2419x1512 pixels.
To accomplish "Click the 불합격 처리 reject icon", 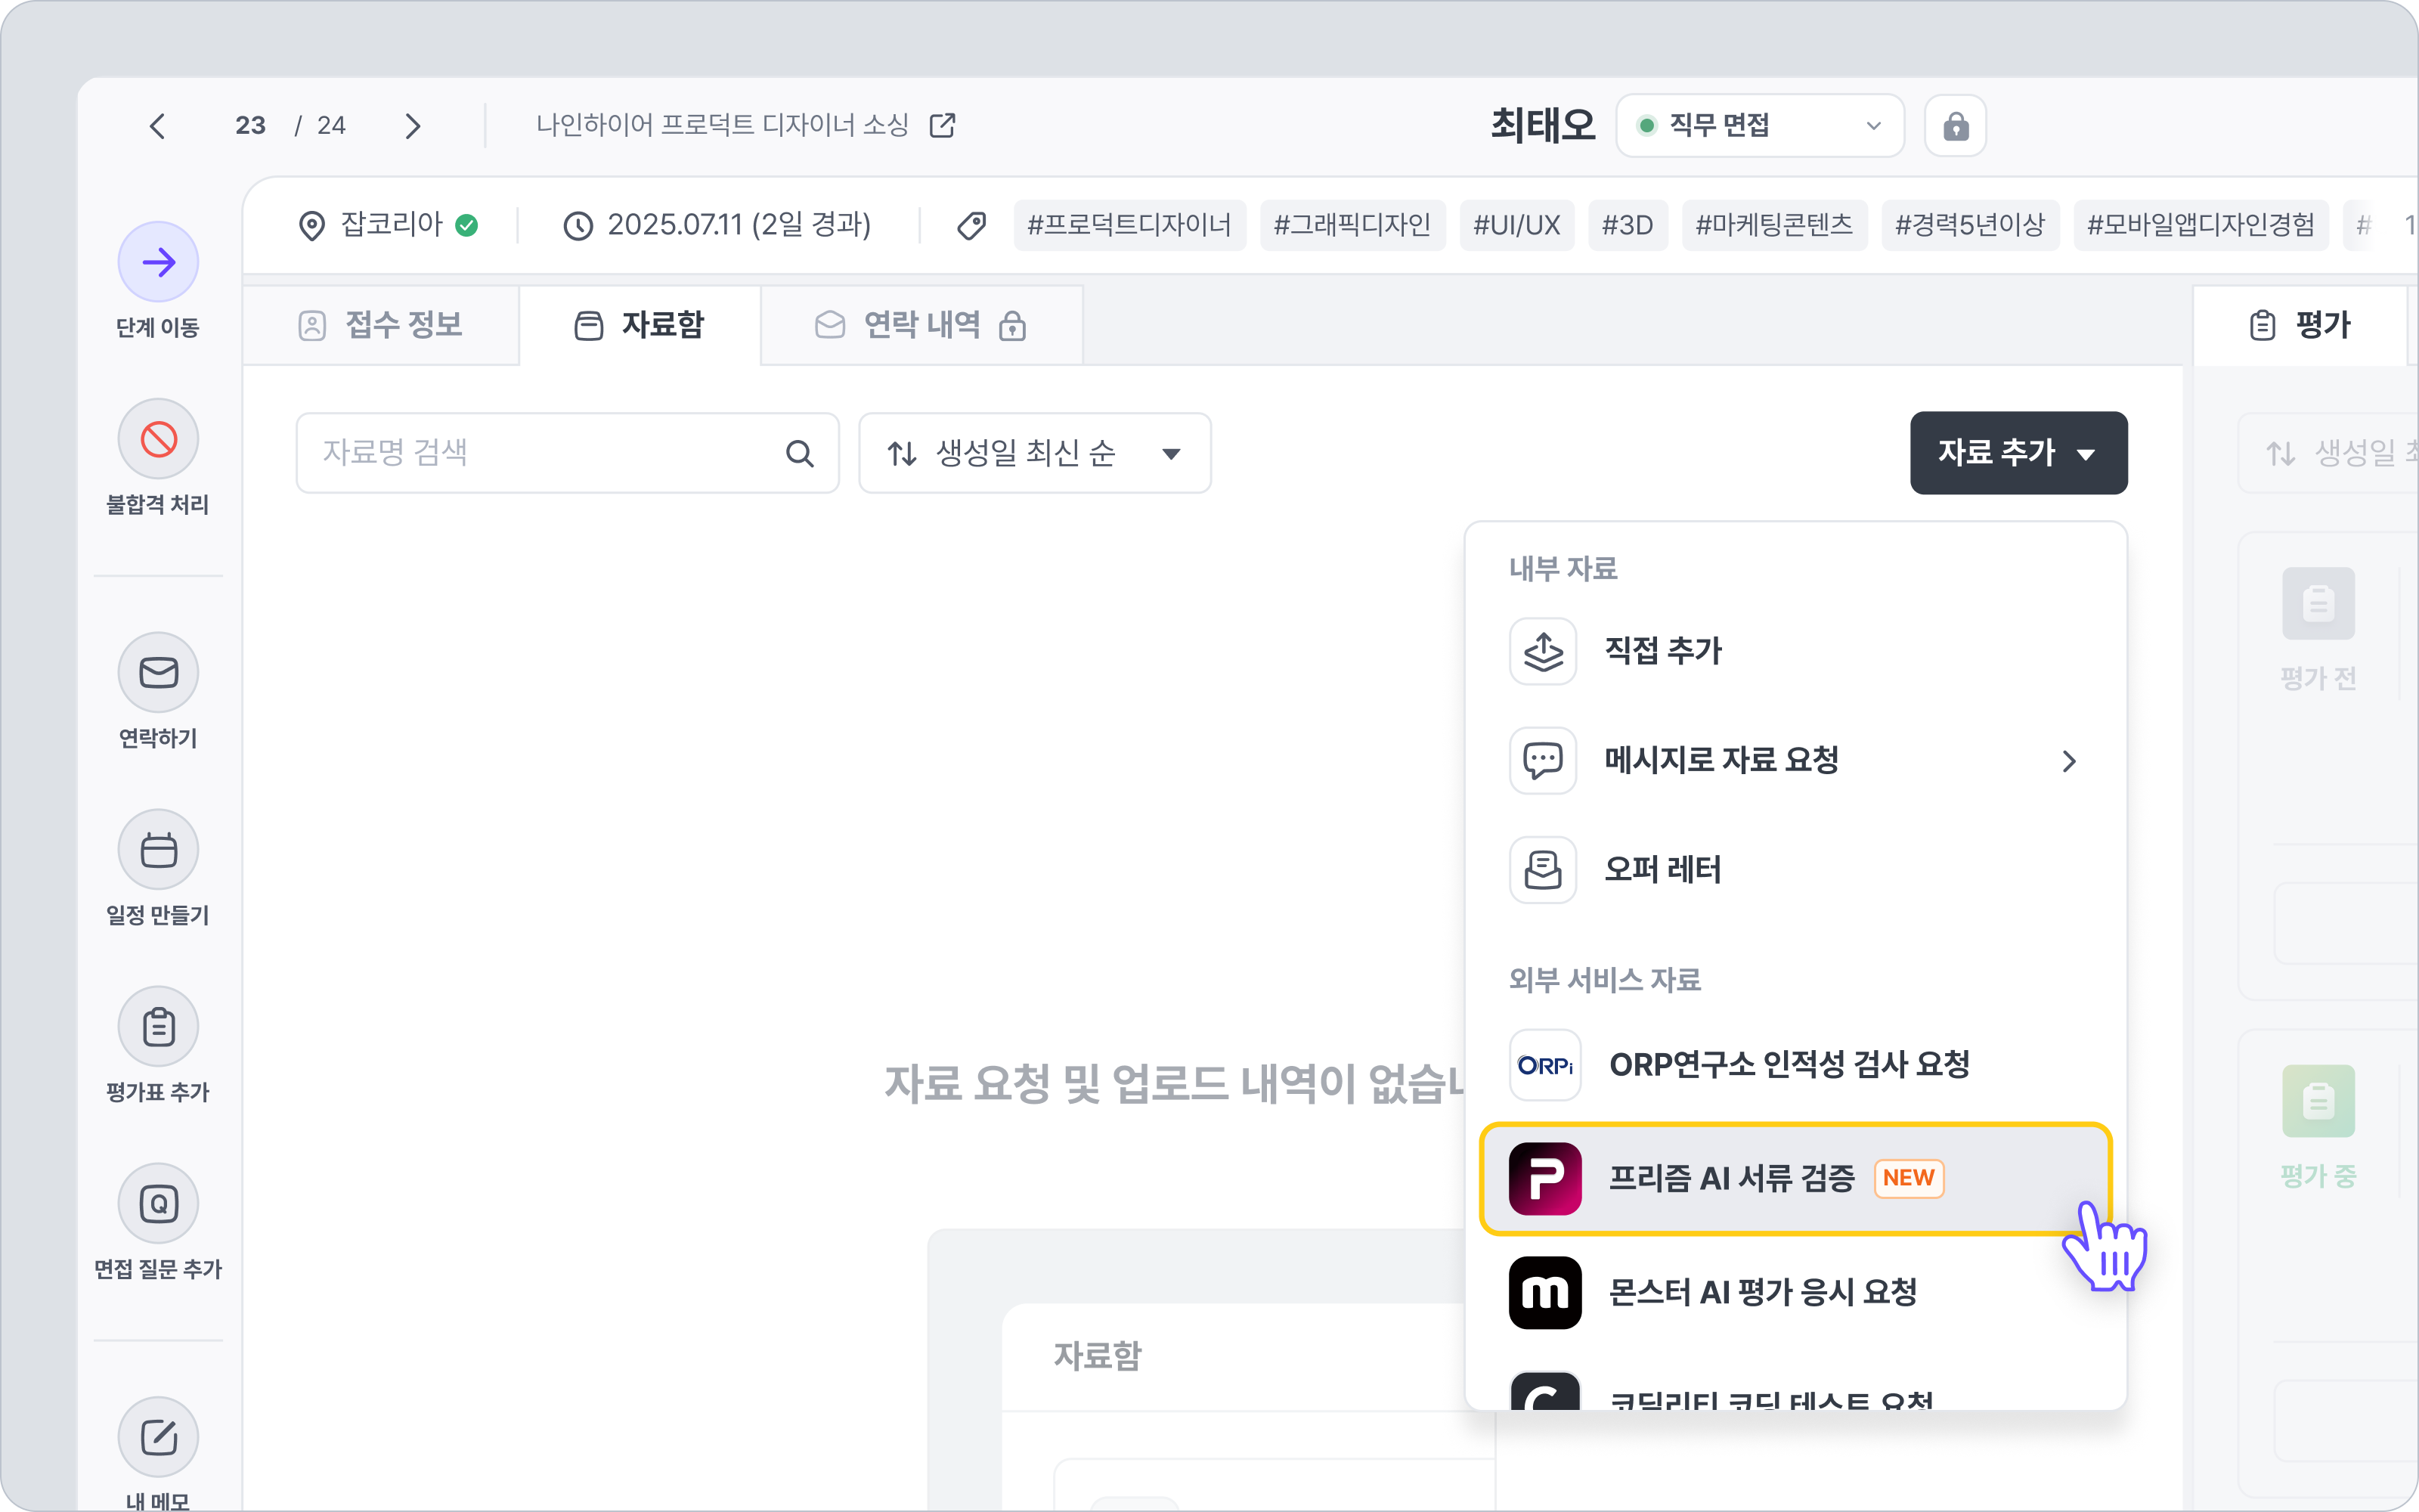I will [x=158, y=439].
